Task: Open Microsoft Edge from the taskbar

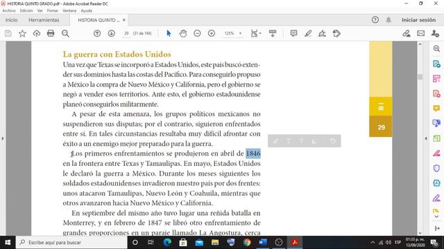Action: point(167,242)
